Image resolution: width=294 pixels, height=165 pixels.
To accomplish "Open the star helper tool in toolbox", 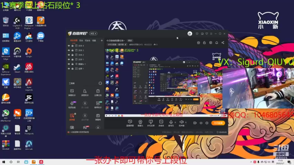I will [x=98, y=105].
